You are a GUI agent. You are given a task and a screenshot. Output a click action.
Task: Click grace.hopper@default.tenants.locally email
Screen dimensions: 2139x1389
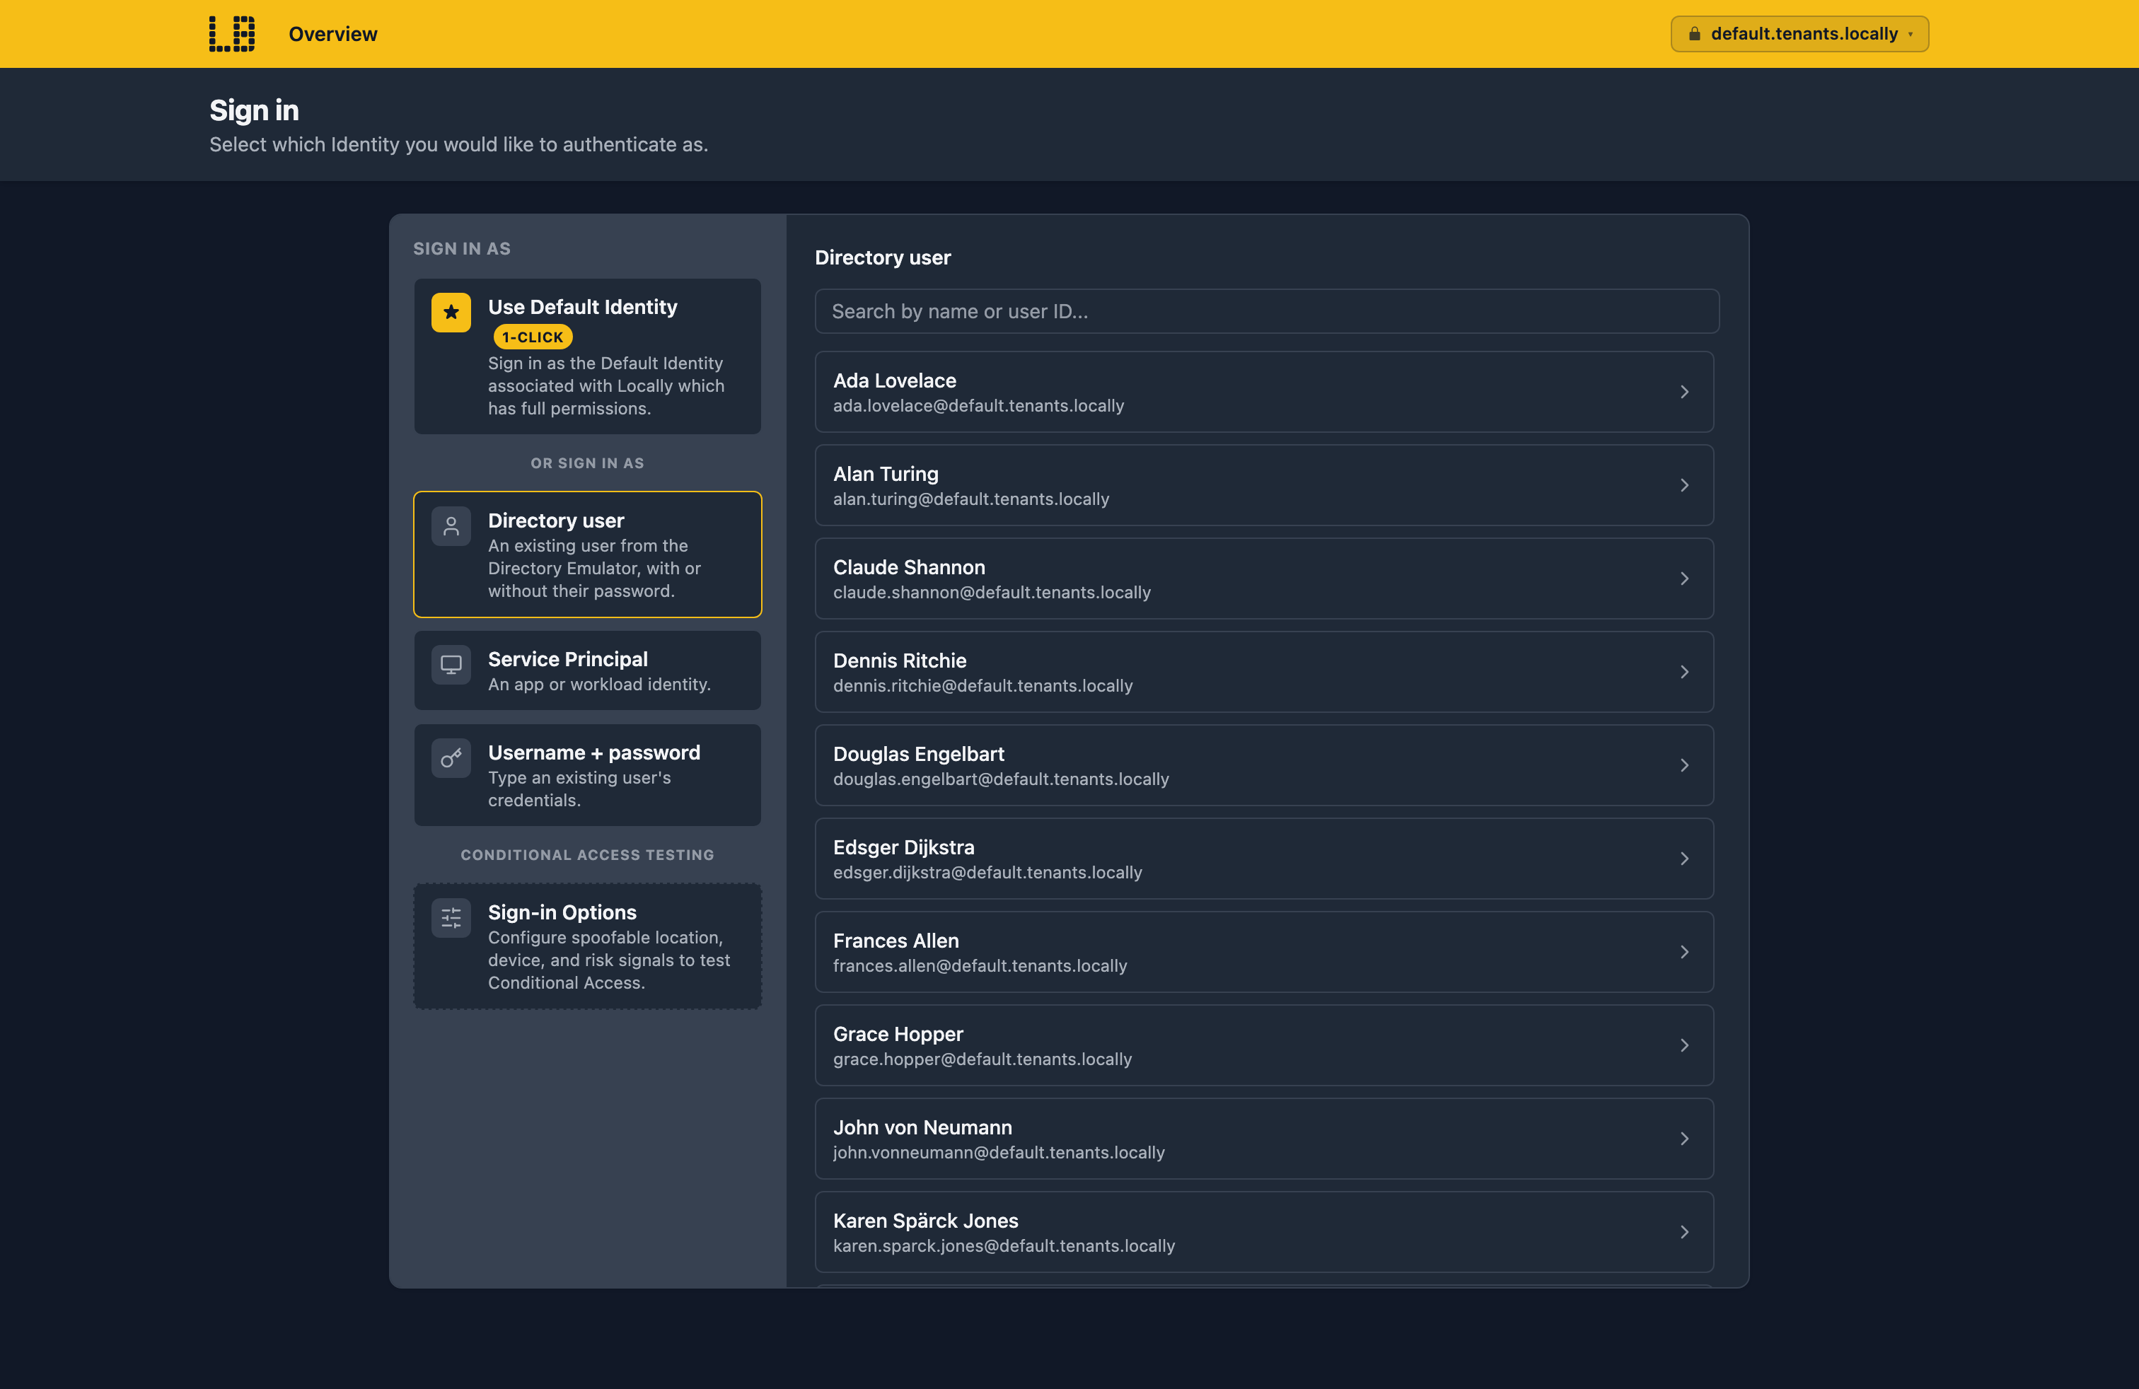tap(982, 1059)
